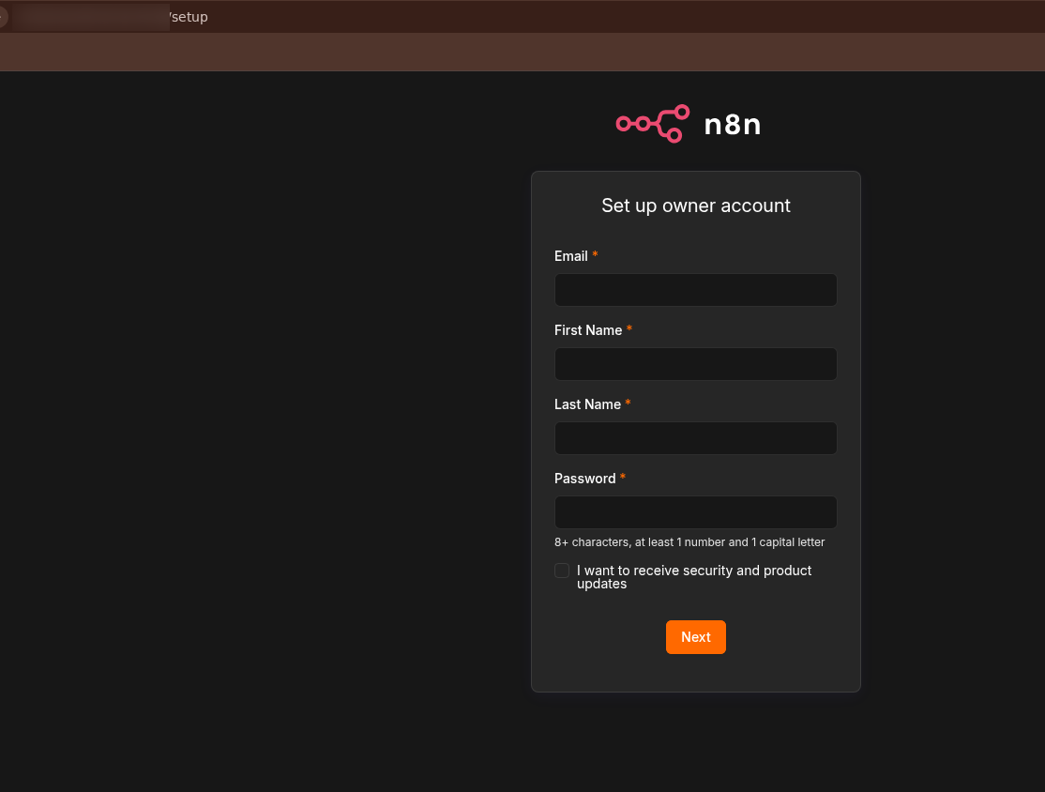The height and width of the screenshot is (792, 1045).
Task: Click the Password label
Action: click(584, 479)
